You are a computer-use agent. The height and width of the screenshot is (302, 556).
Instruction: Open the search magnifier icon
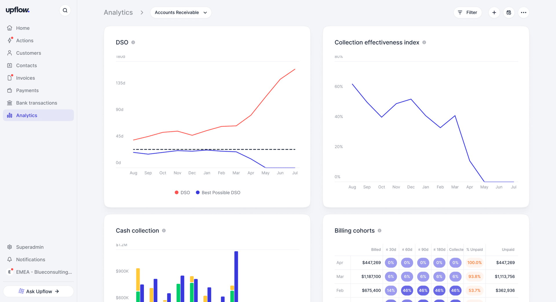(x=65, y=10)
